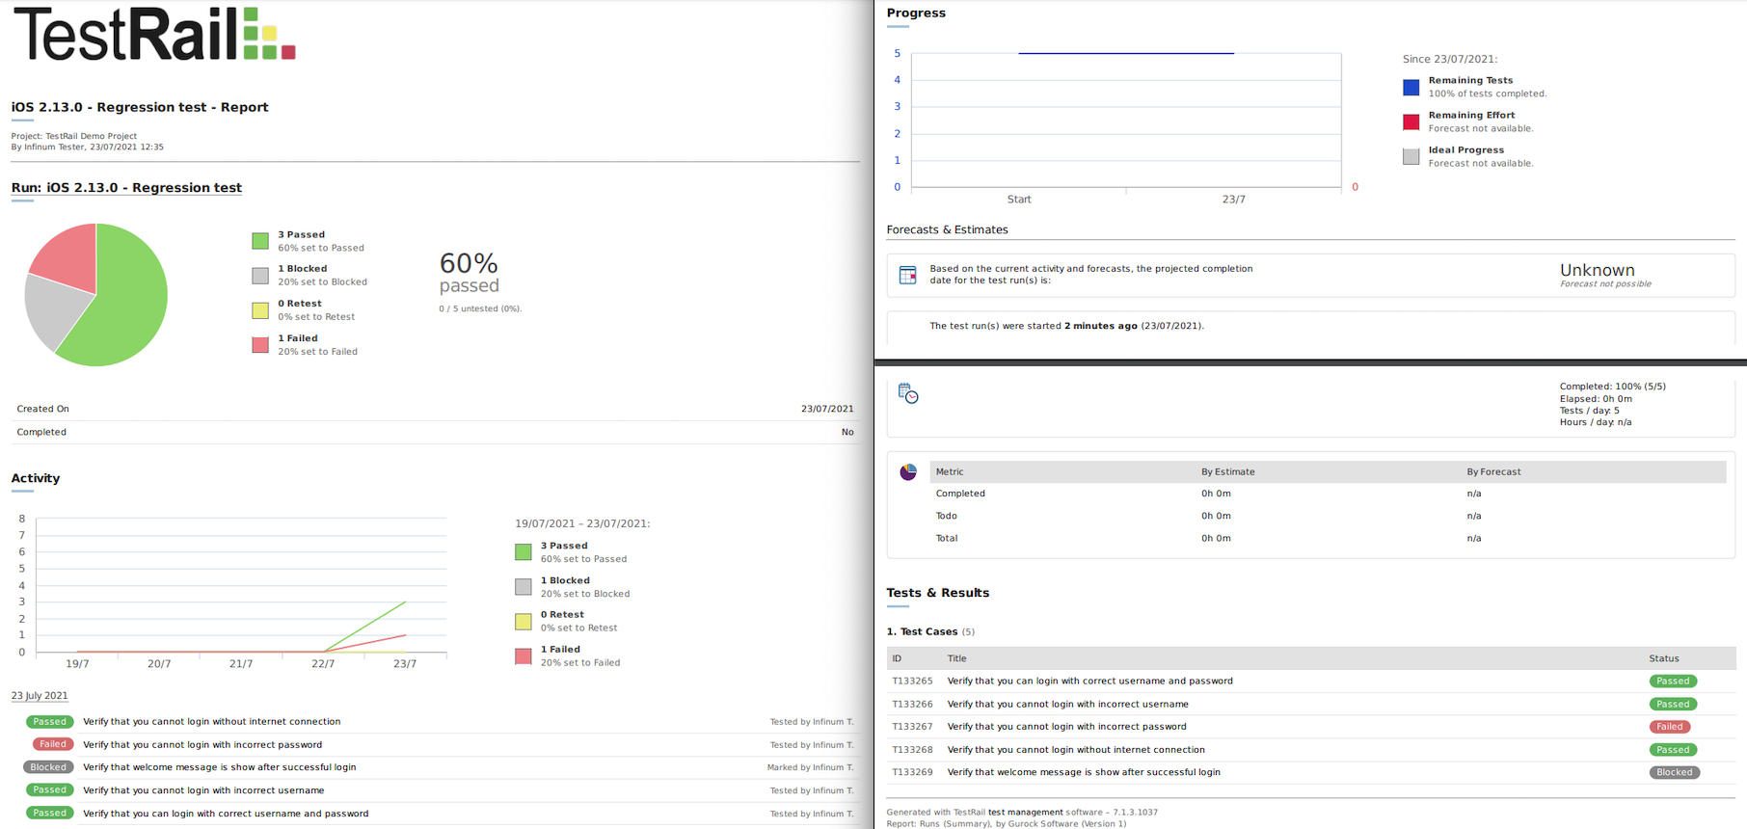Click test ID T133266
The image size is (1747, 829).
(x=912, y=705)
